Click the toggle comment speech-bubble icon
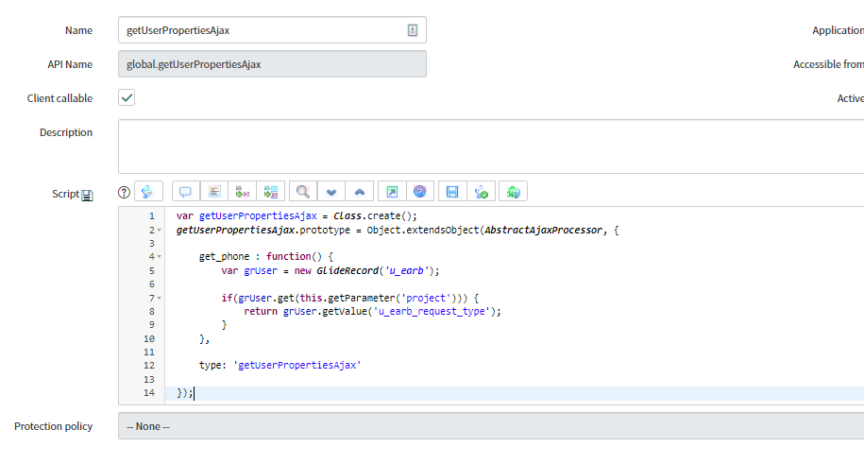The width and height of the screenshot is (864, 464). (x=186, y=192)
